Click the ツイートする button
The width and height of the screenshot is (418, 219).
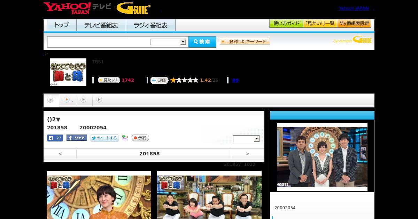coord(104,138)
